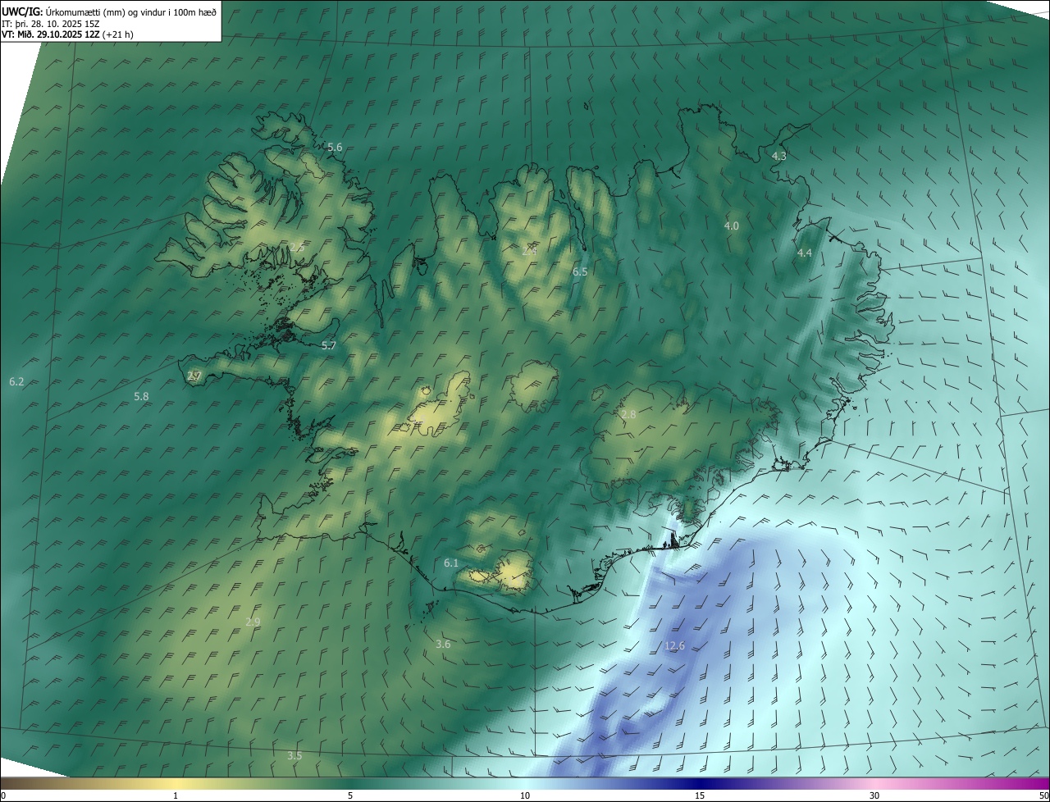The height and width of the screenshot is (802, 1050).
Task: Select the IT: þri. 28. 10. 2025 15Z line
Action: tap(51, 23)
